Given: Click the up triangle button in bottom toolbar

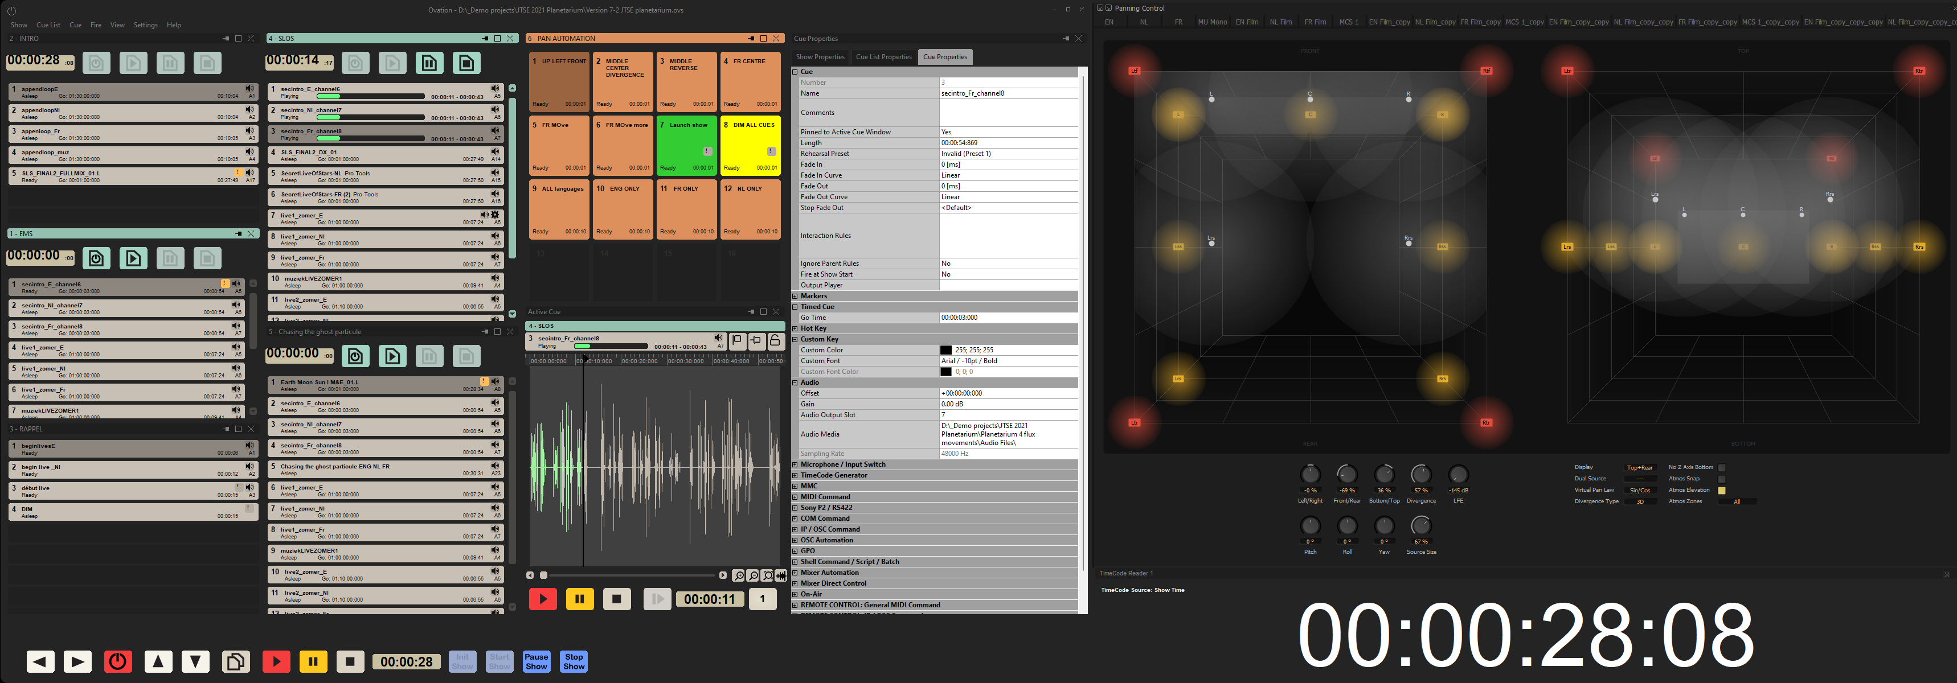Looking at the screenshot, I should (158, 661).
